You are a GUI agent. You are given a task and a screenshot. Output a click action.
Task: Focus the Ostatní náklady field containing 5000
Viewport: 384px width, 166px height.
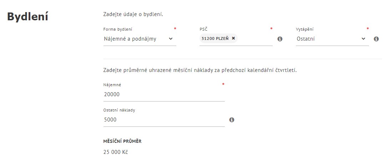point(164,120)
